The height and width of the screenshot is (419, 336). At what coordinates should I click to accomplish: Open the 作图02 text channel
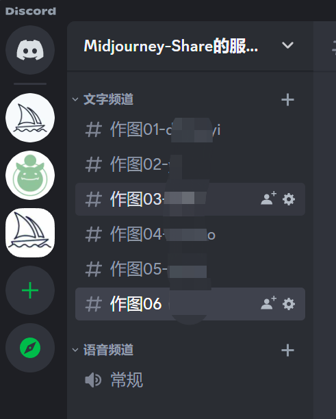tap(190, 164)
